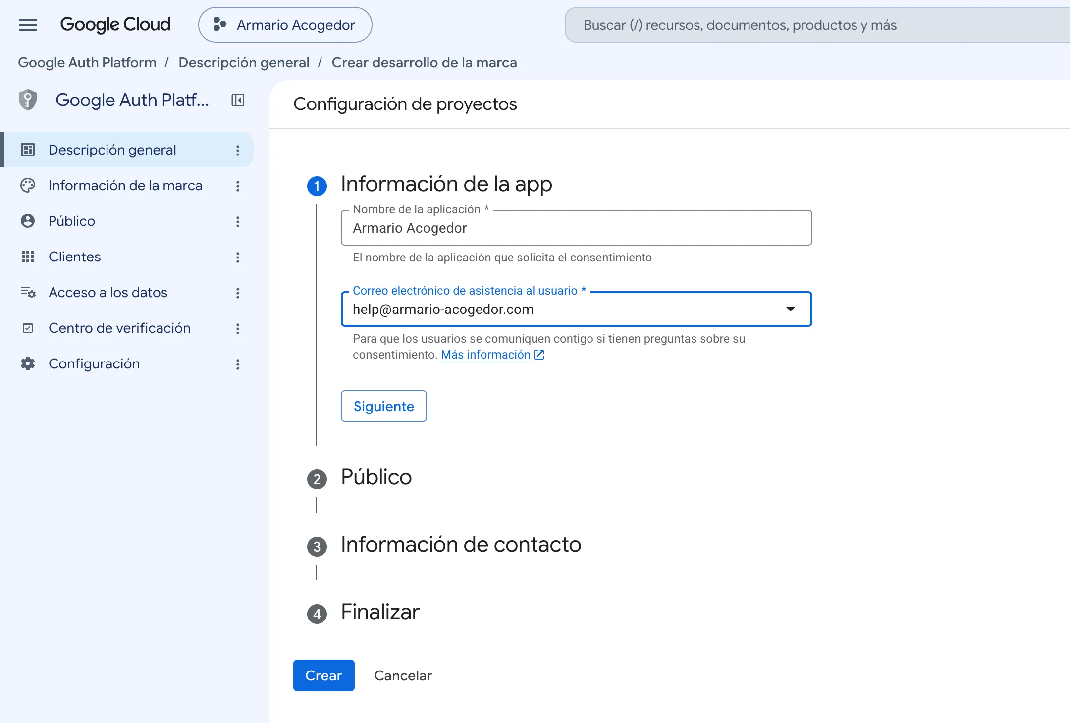Open more options for Acceso a los datos
The width and height of the screenshot is (1070, 723).
coord(238,293)
